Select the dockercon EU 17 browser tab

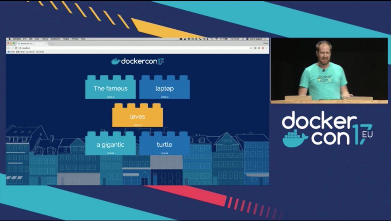[x=32, y=43]
